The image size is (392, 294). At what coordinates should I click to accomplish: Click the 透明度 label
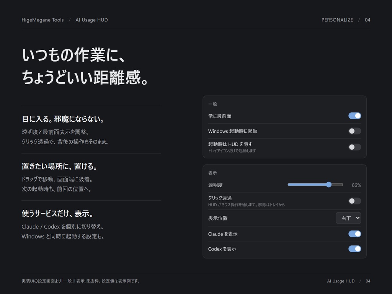point(215,185)
